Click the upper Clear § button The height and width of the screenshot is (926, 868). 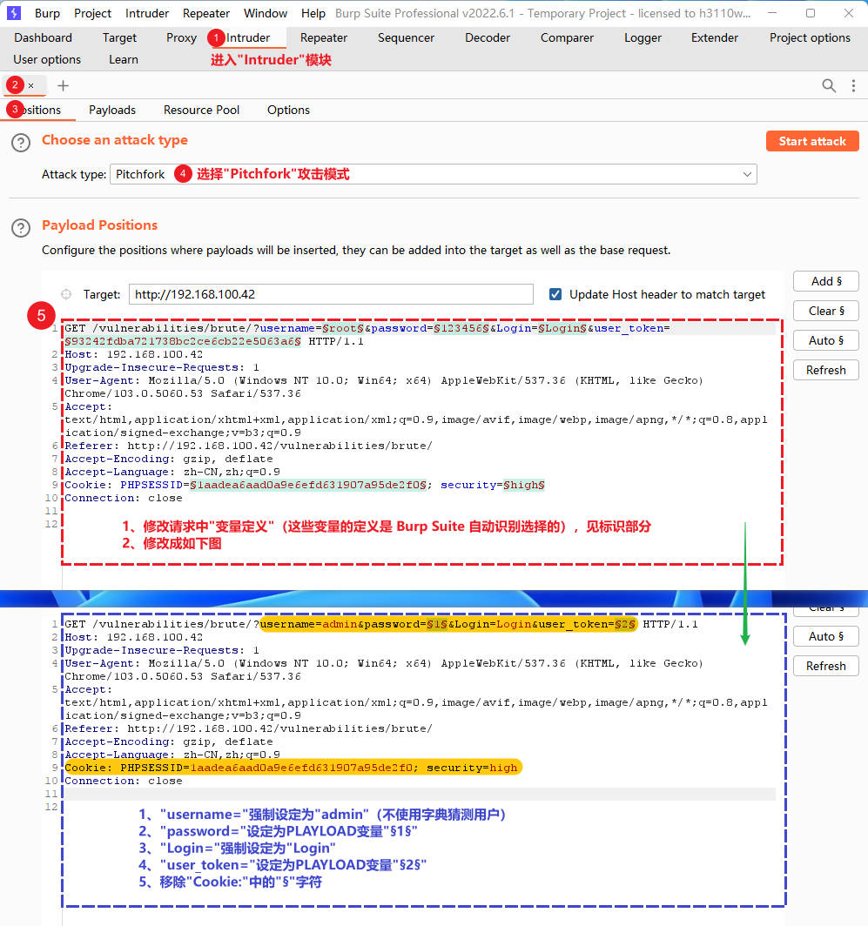[826, 311]
